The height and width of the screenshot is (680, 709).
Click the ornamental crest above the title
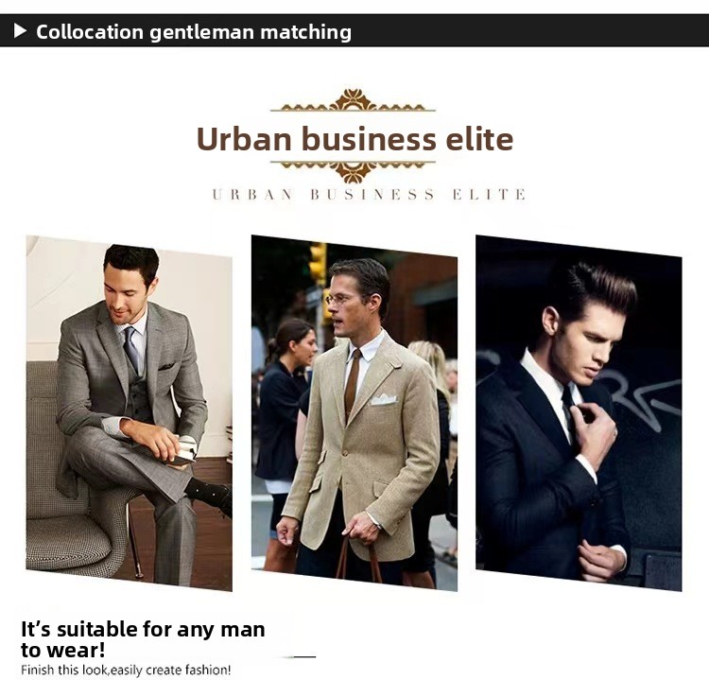pos(354,100)
